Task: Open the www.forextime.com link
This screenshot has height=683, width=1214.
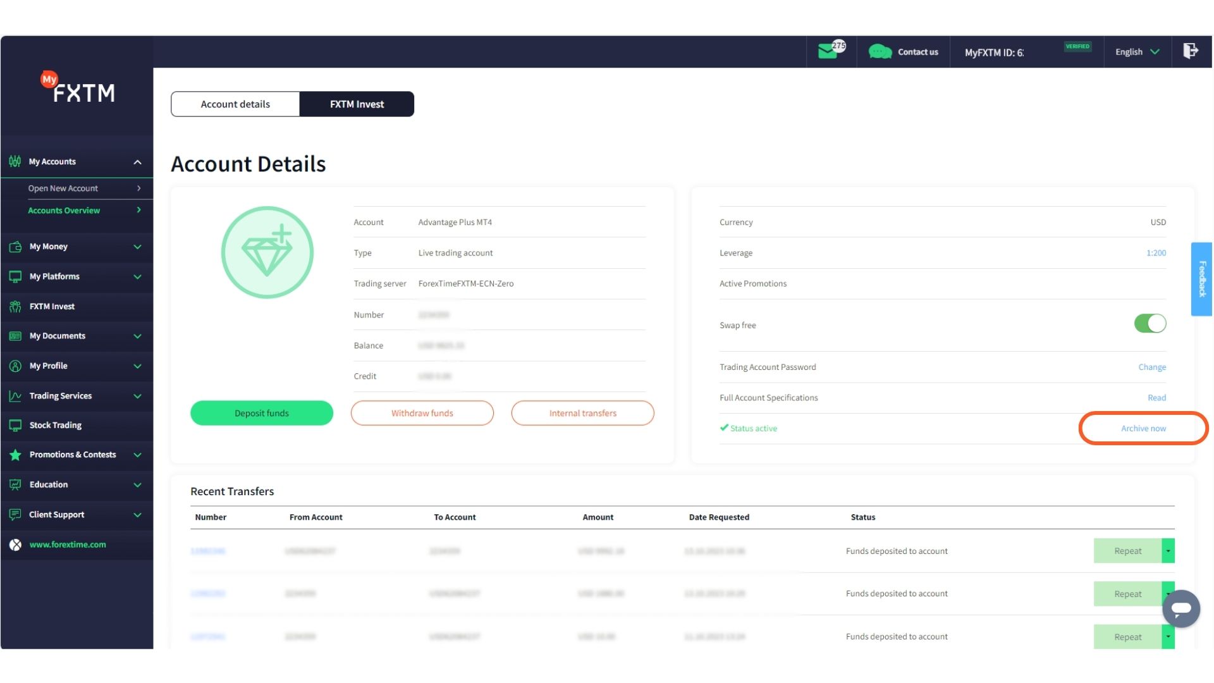Action: (68, 545)
